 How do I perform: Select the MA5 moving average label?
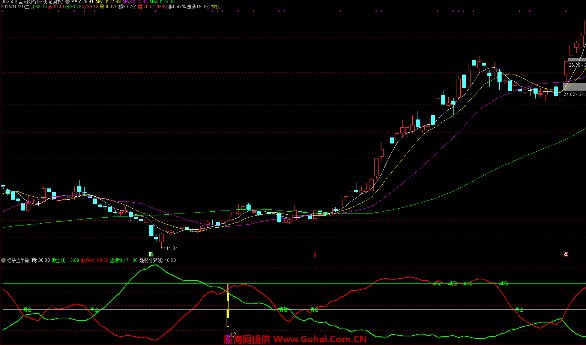tap(82, 2)
